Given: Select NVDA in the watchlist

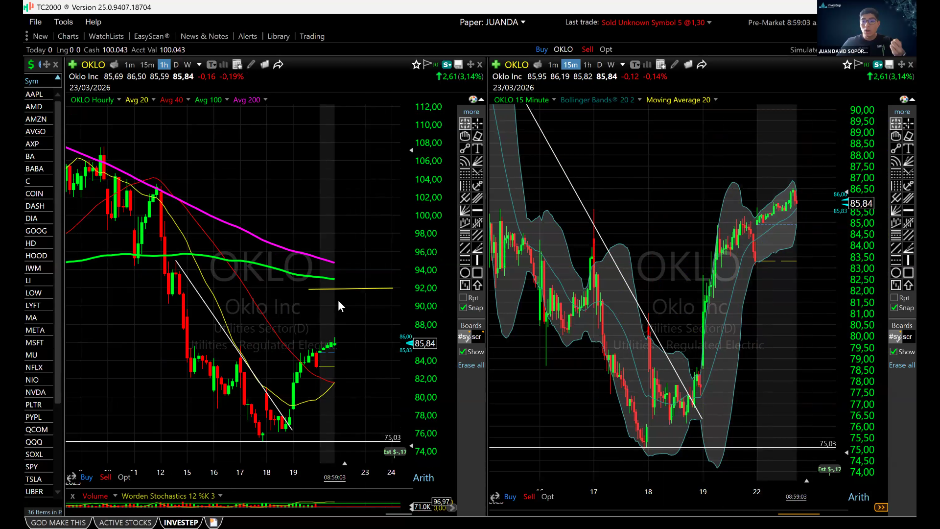Looking at the screenshot, I should pos(35,392).
